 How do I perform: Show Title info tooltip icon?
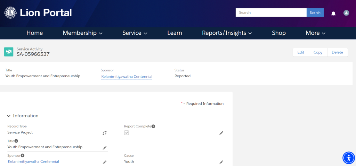[16, 141]
